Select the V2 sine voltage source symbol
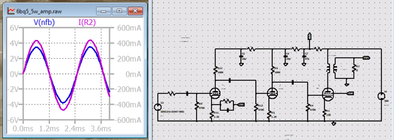 click(158, 107)
